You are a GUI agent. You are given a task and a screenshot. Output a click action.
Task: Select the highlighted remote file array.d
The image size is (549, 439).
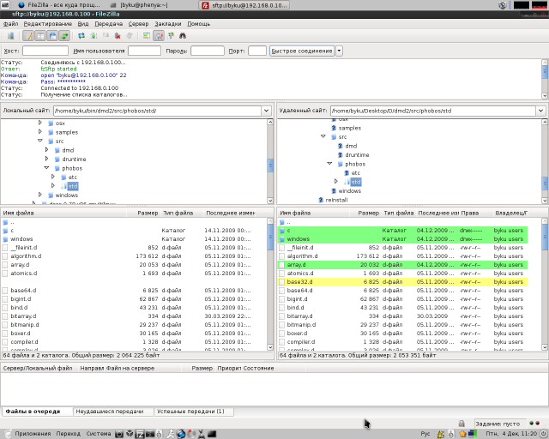click(402, 265)
